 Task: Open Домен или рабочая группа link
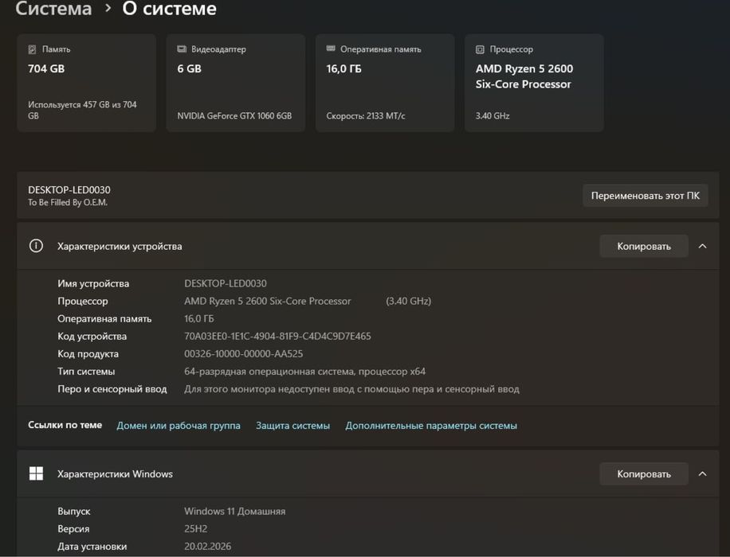[179, 426]
